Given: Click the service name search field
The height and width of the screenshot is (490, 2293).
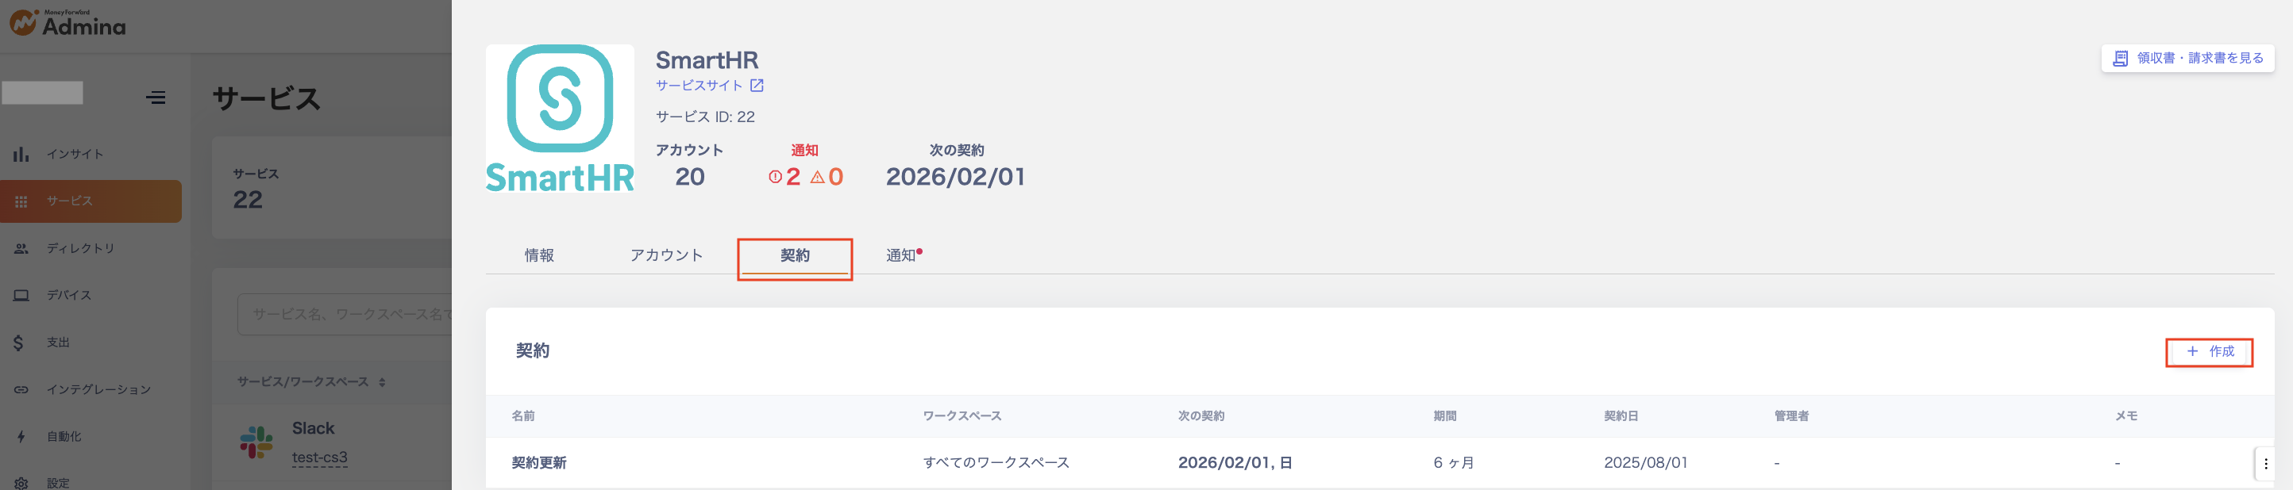Looking at the screenshot, I should (x=347, y=314).
